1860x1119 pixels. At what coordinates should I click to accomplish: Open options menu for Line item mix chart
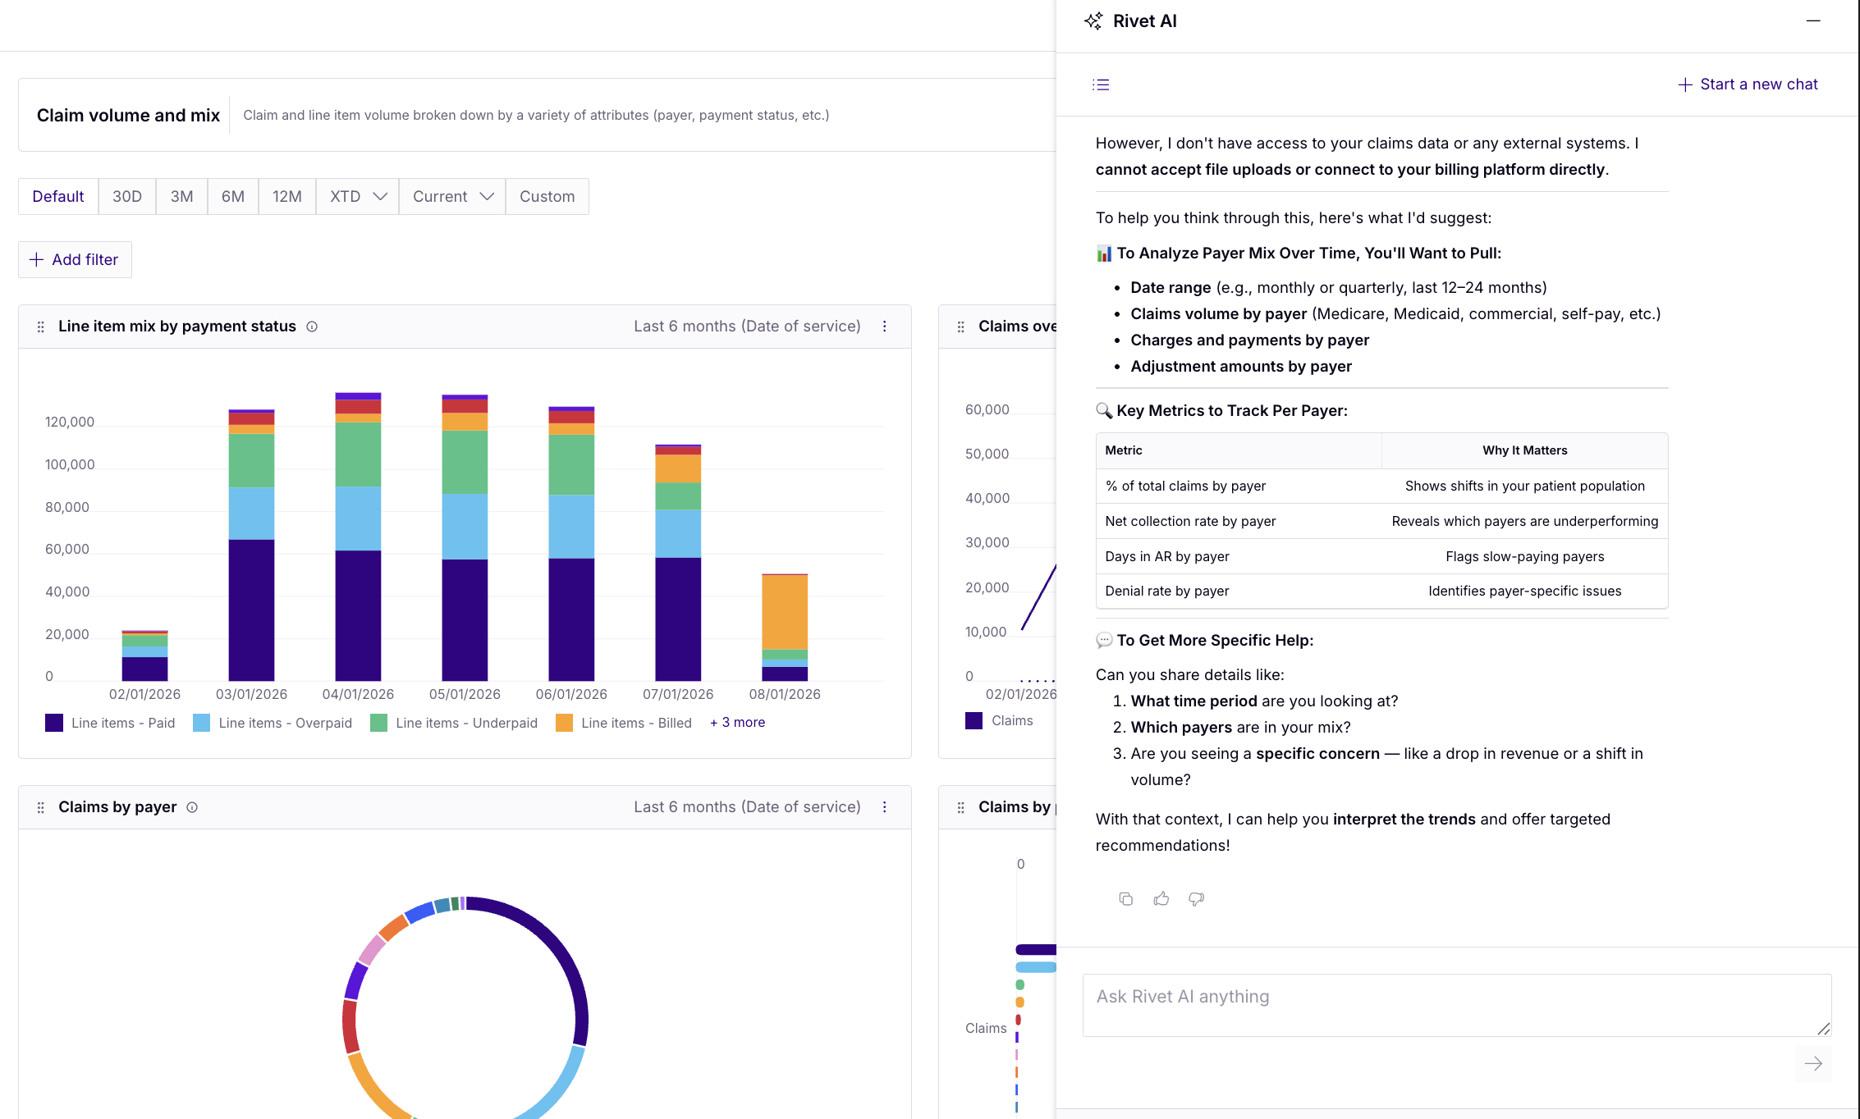click(x=885, y=327)
